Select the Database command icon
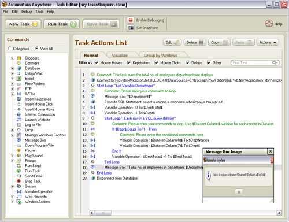Screen dimensions: 289x222 click(x=19, y=68)
